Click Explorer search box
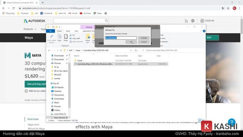 point(172,50)
